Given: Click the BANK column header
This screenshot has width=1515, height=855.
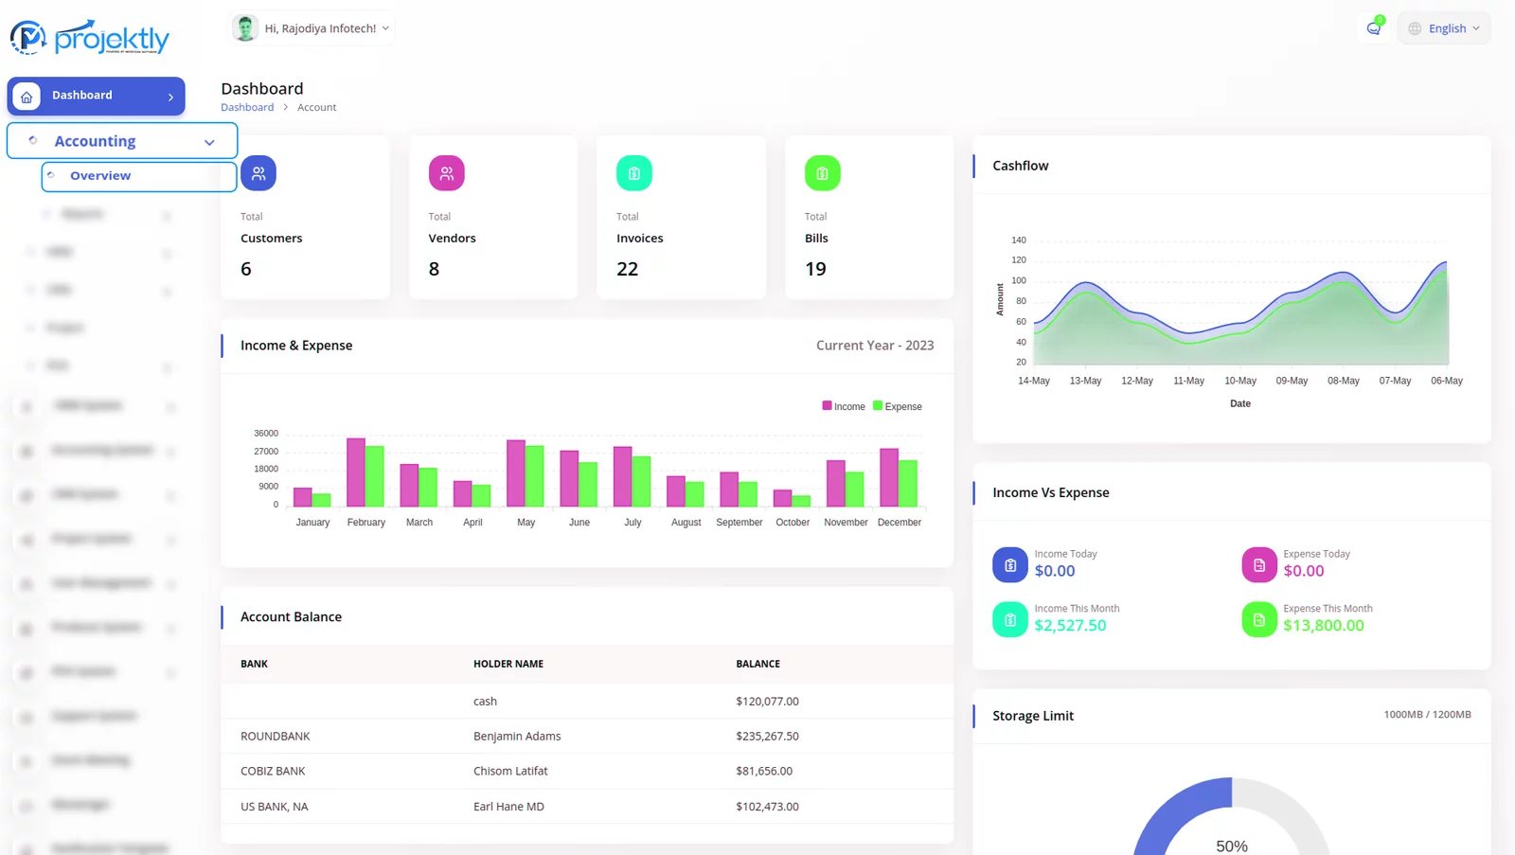Looking at the screenshot, I should coord(254,664).
